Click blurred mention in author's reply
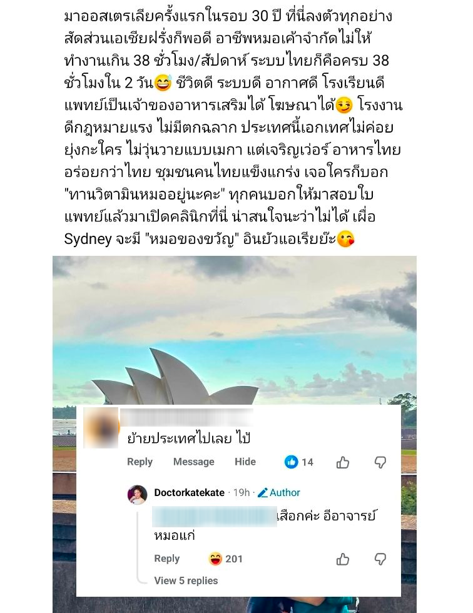The height and width of the screenshot is (613, 473). 214,516
